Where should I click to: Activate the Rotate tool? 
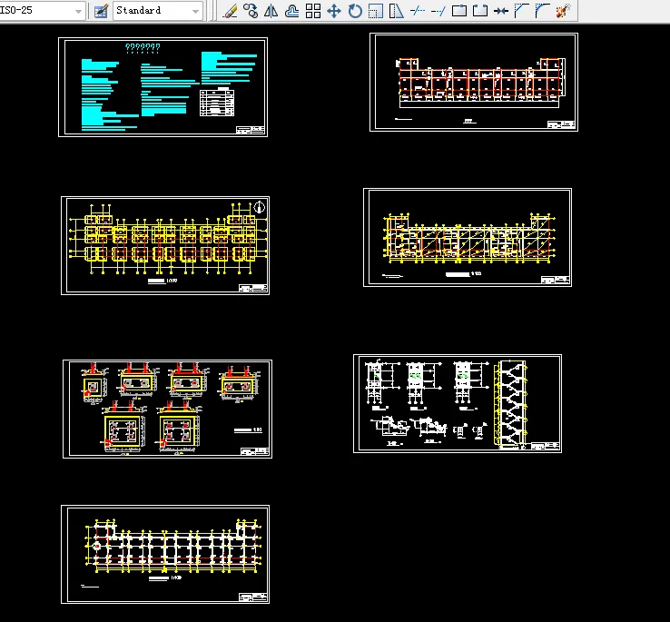coord(355,11)
